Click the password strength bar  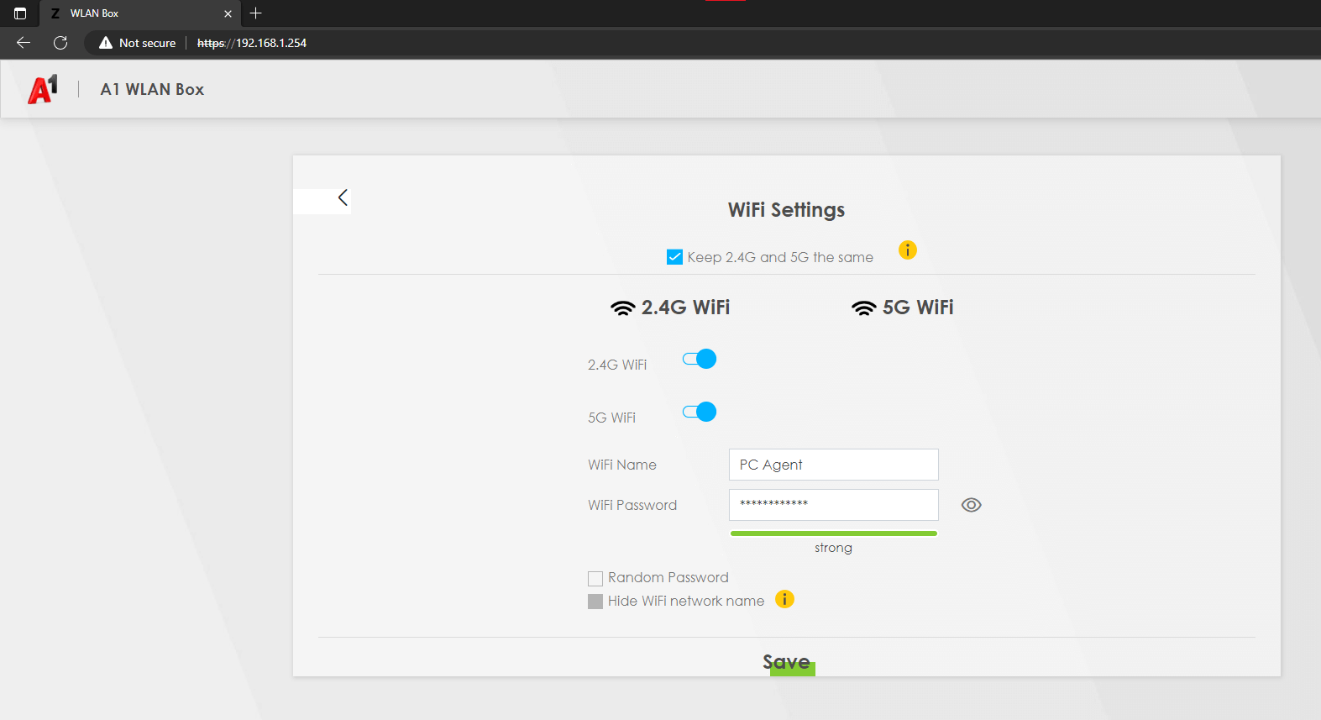click(834, 533)
